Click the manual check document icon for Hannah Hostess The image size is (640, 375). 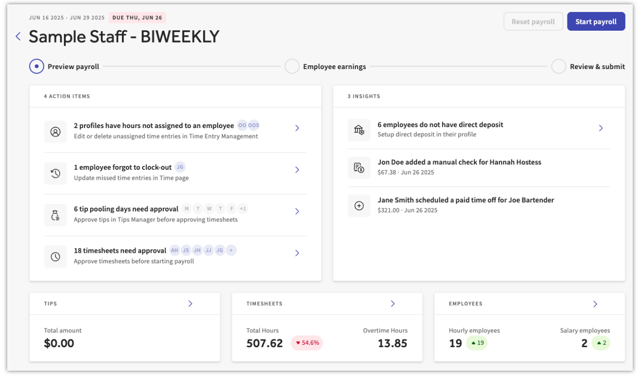coord(359,167)
